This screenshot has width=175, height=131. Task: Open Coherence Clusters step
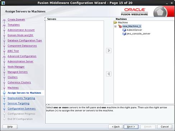coord(19,82)
